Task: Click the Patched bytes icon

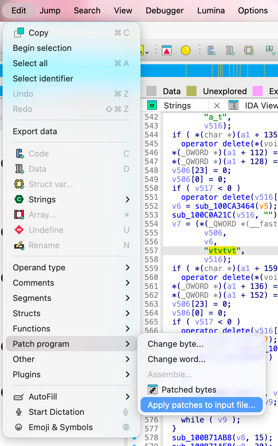Action: pos(153,390)
